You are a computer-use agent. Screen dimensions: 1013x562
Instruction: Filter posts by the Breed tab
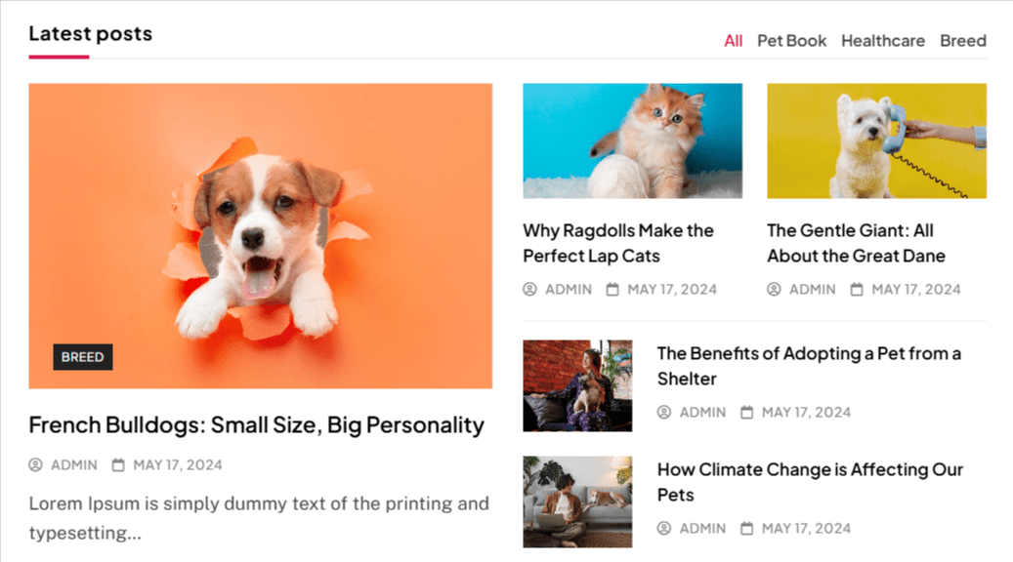click(x=962, y=41)
